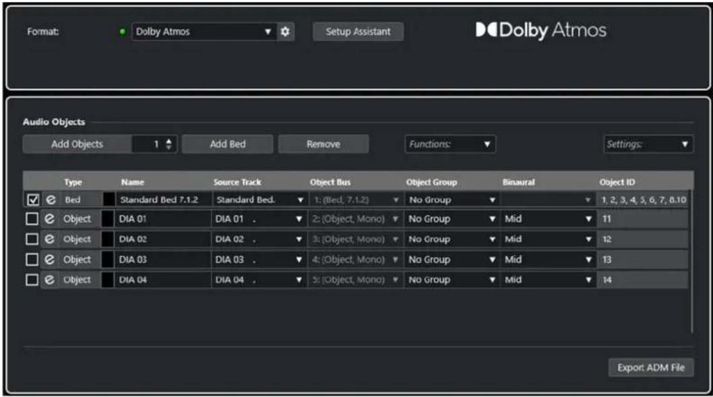Click the 'Type' column header
This screenshot has height=397, width=713.
(73, 182)
